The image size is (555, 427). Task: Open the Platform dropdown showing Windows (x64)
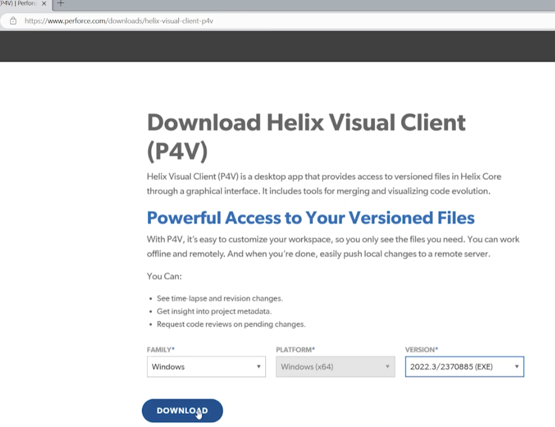pyautogui.click(x=335, y=367)
